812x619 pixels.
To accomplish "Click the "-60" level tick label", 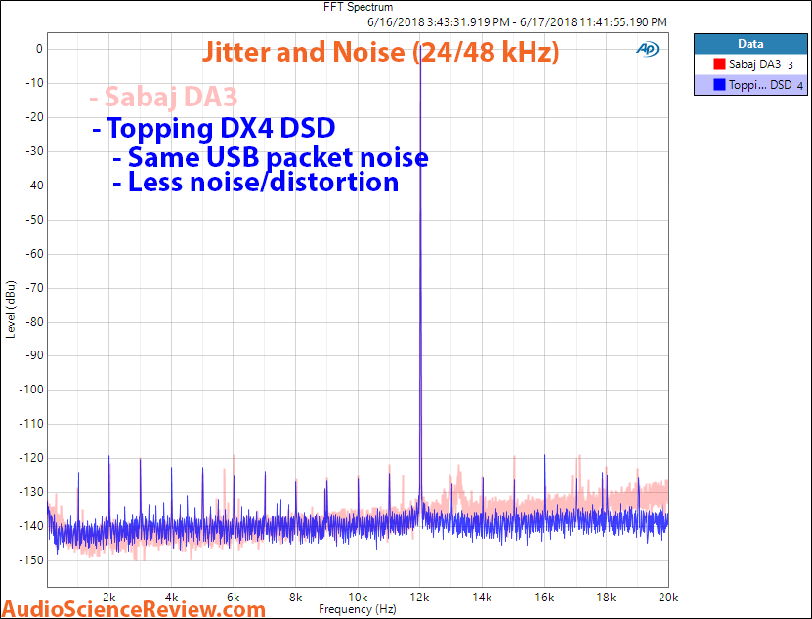I will click(35, 254).
